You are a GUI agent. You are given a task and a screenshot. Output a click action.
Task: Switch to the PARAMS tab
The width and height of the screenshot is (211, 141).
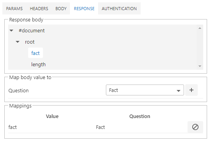(x=14, y=9)
